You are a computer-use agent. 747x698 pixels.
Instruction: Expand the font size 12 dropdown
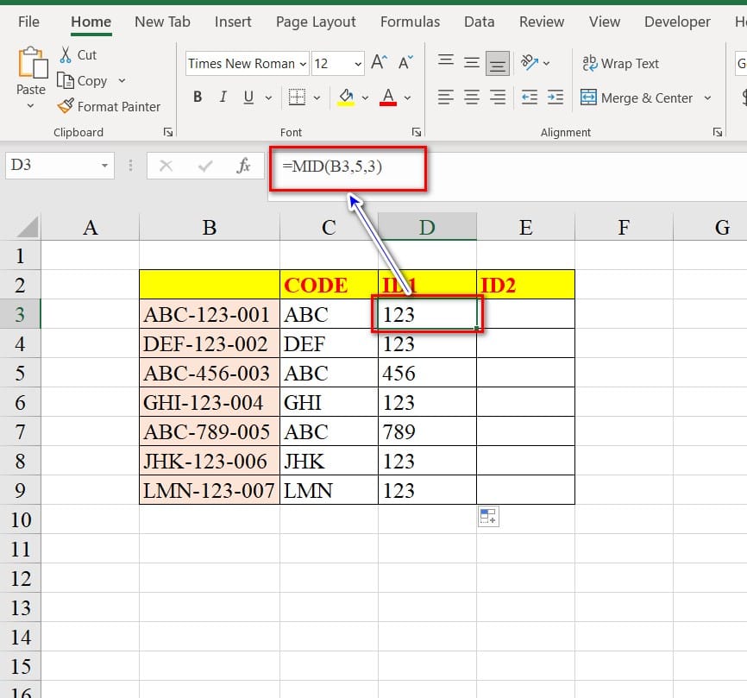(358, 64)
